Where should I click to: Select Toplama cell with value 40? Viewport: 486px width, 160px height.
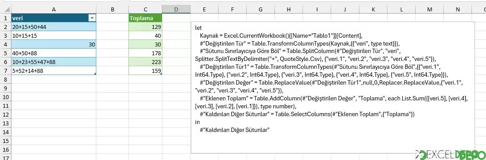146,36
